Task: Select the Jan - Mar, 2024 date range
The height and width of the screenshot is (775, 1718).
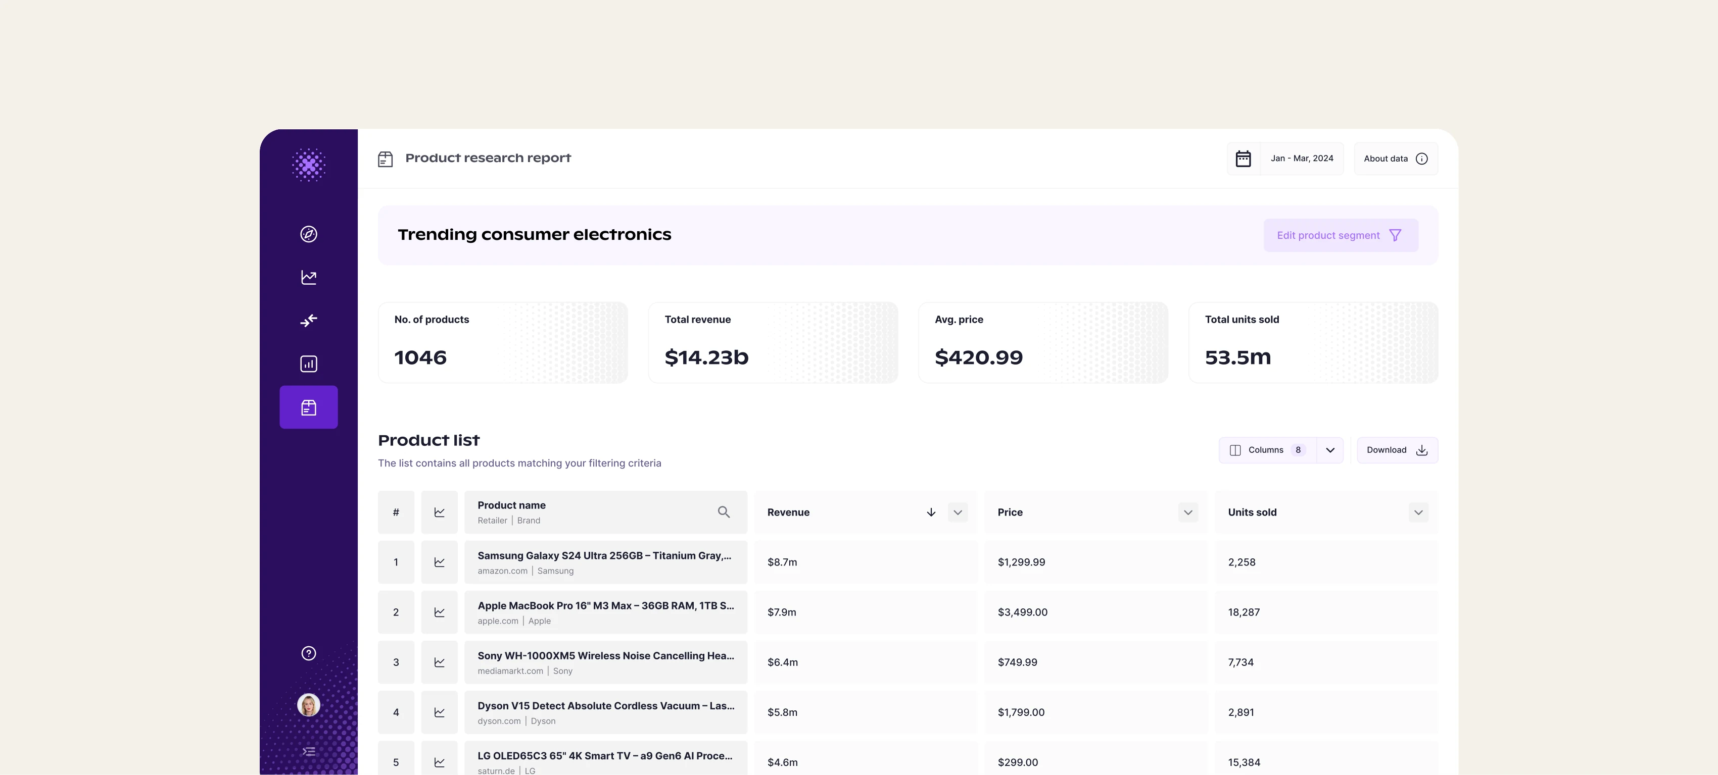Action: (1302, 159)
